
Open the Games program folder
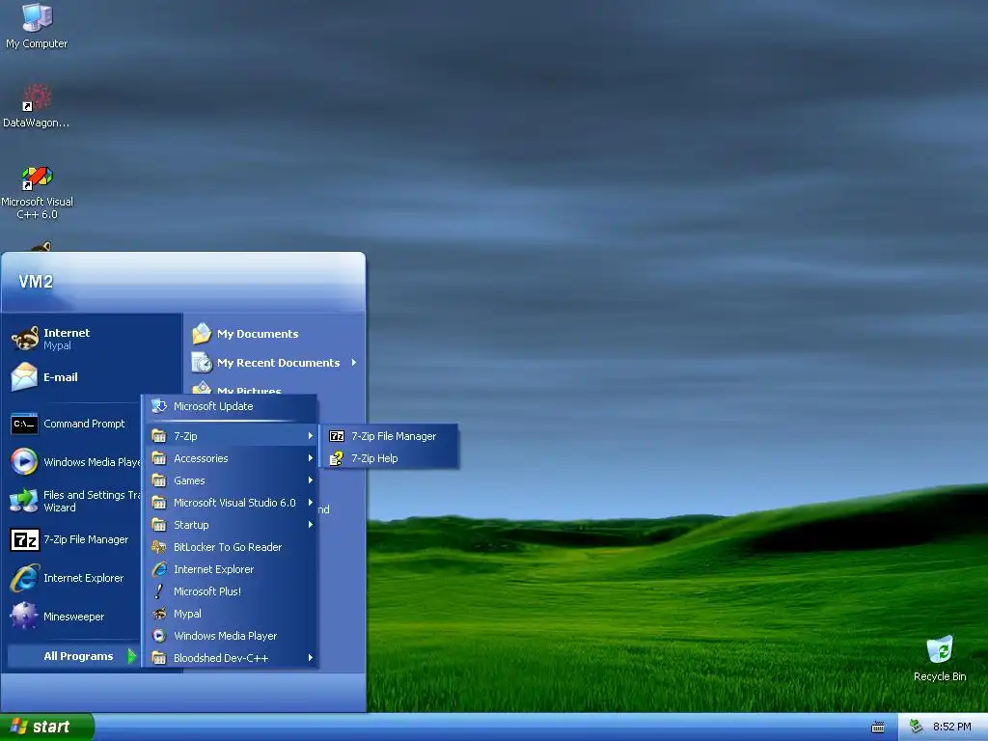click(x=232, y=480)
